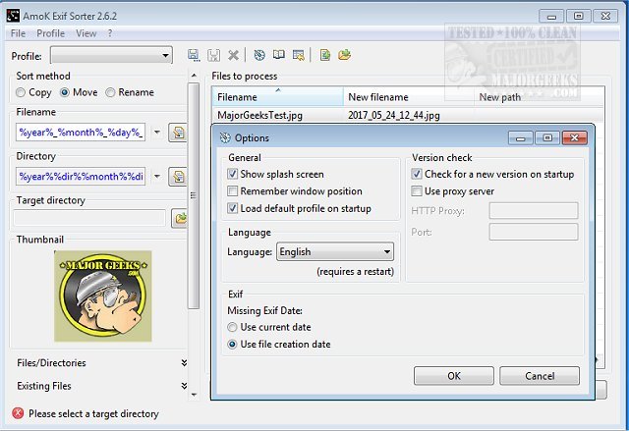Confirm options with OK button
Viewport: 629px width, 431px height.
pyautogui.click(x=454, y=376)
